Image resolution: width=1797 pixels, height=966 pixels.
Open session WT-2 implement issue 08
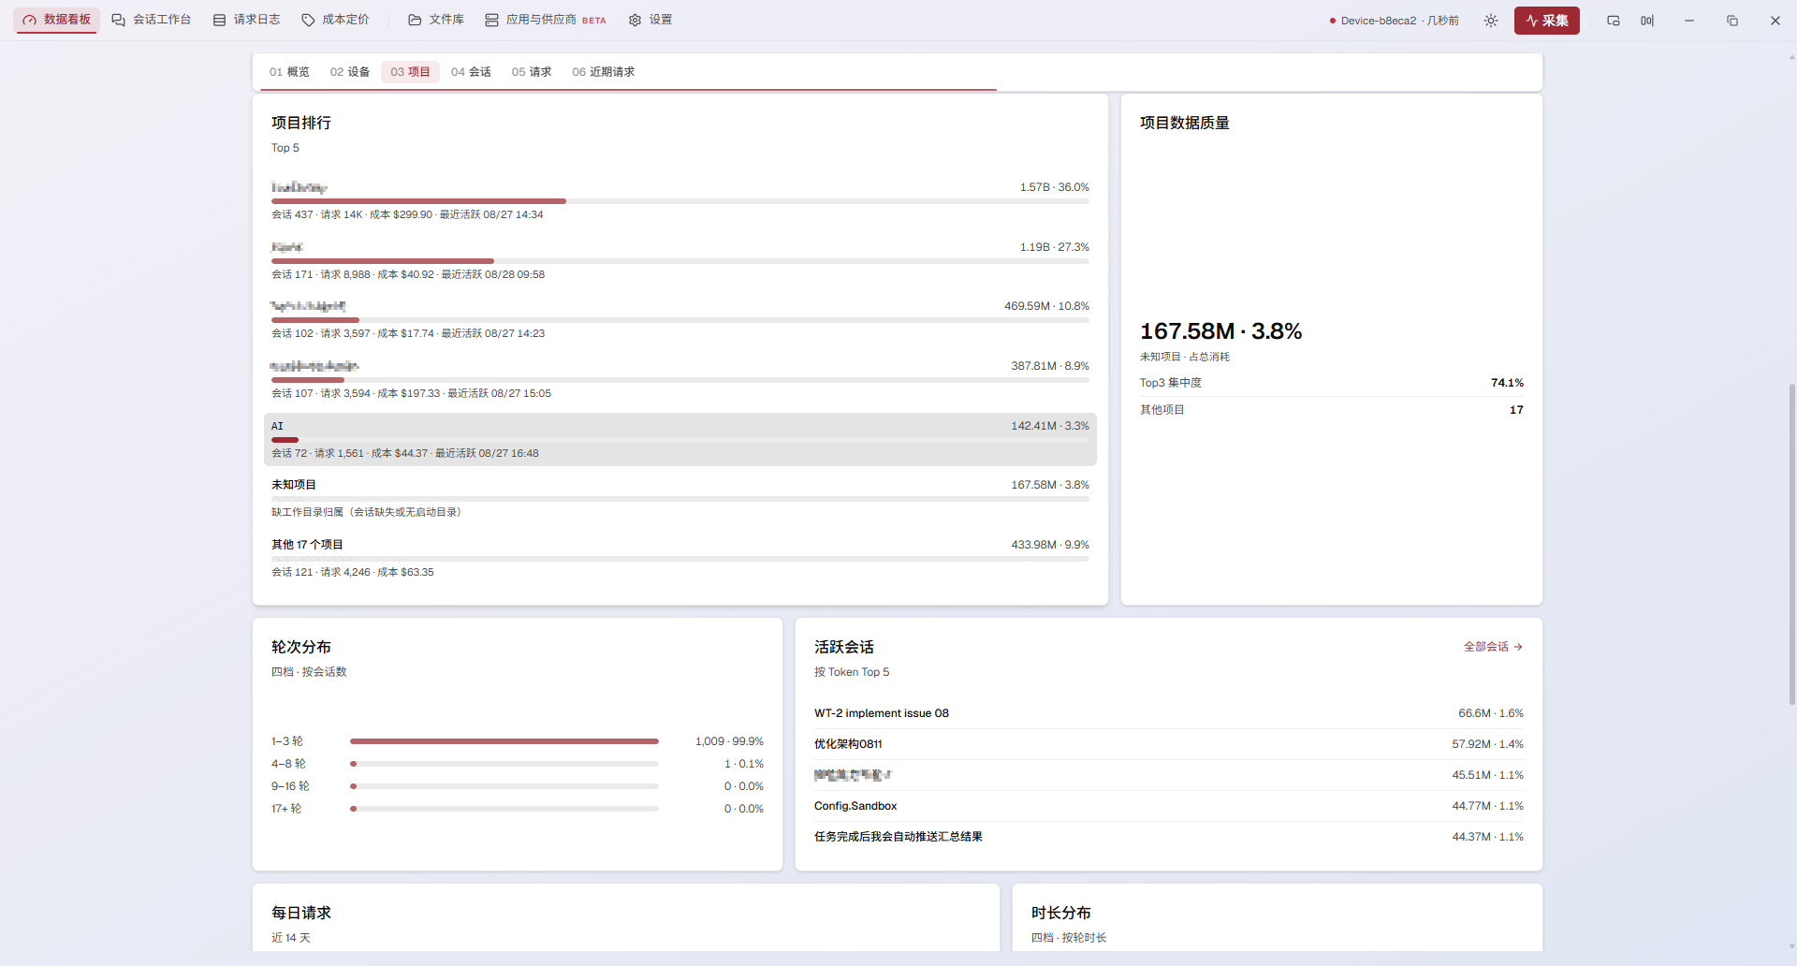[1169, 713]
